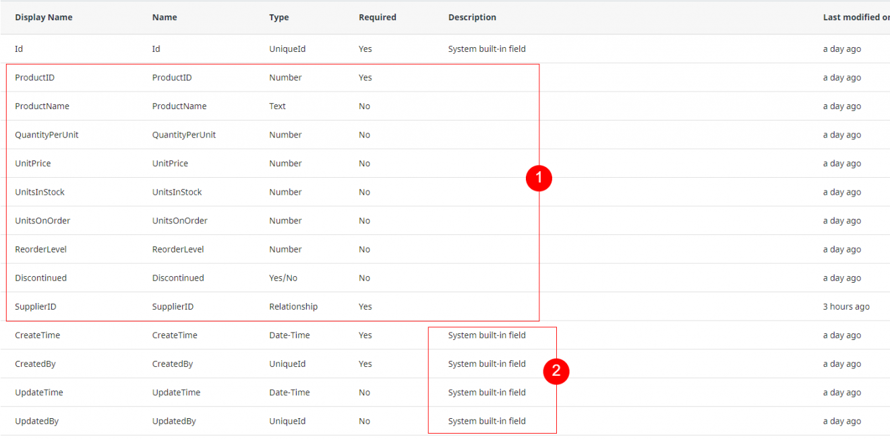Screen dimensions: 890x439
Task: Sort by the Type column header
Action: pyautogui.click(x=278, y=17)
